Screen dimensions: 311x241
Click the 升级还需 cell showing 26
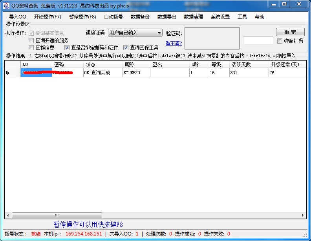(287, 73)
